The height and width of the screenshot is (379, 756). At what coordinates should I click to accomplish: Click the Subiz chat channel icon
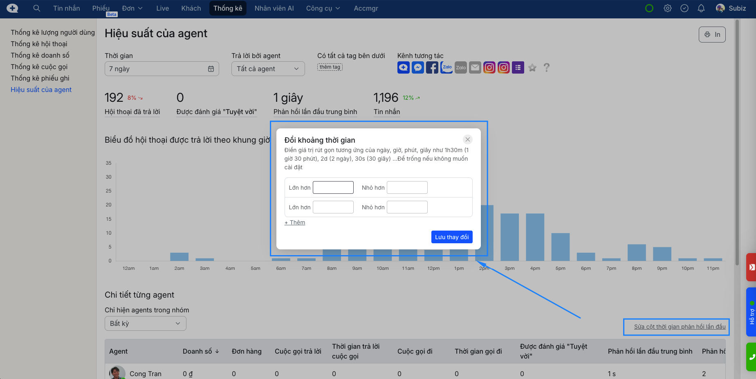coord(403,67)
